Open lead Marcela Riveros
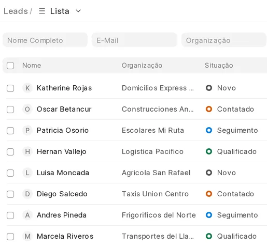Screen dimensions: 267x248 point(65,236)
